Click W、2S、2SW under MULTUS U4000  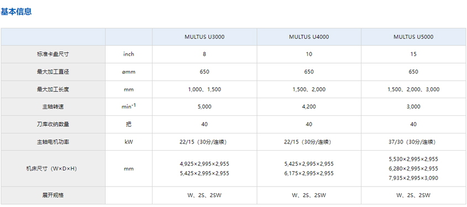309,195
